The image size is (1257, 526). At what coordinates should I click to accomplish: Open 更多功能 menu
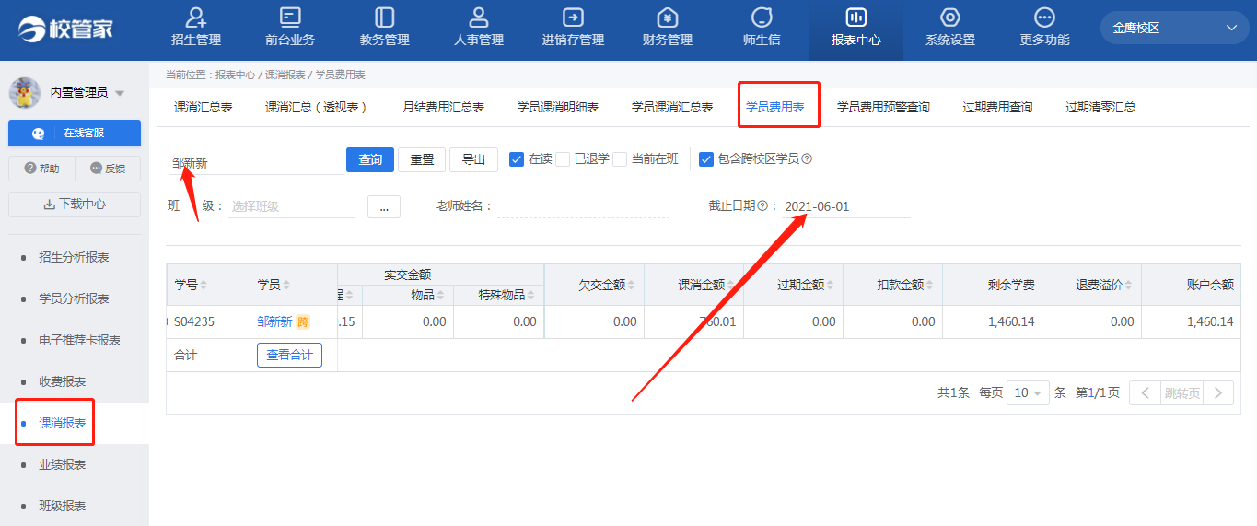pyautogui.click(x=1044, y=28)
